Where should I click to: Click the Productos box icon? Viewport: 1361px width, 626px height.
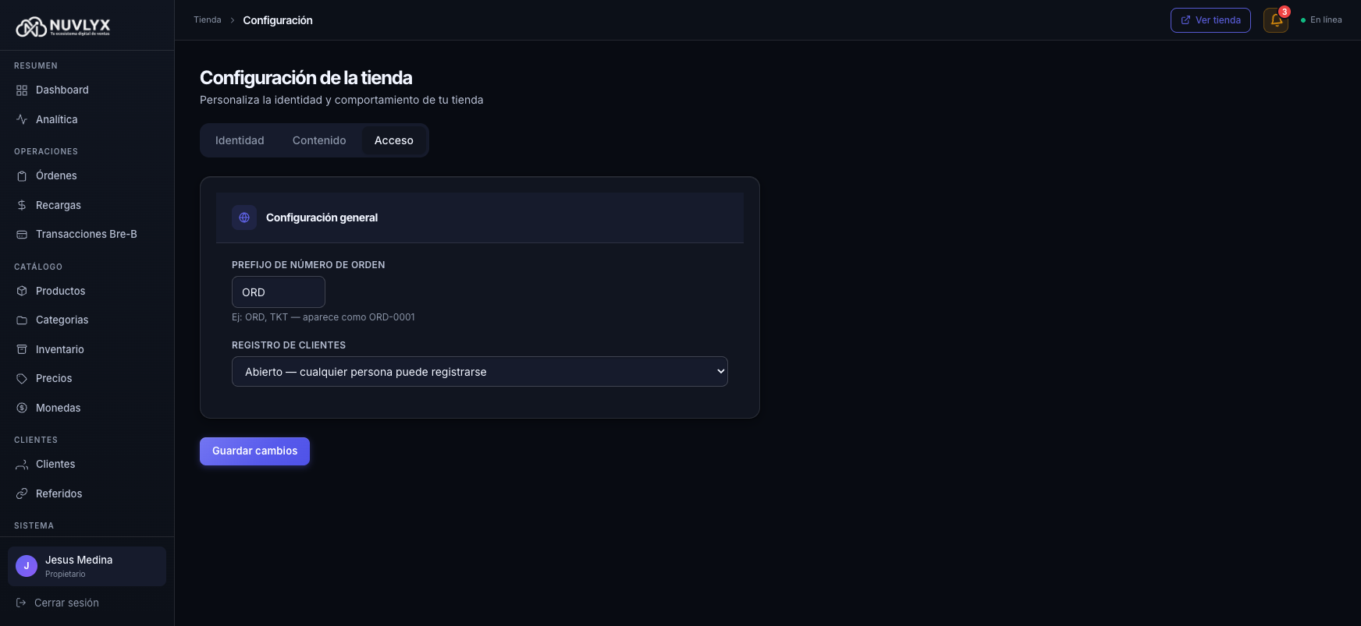pos(22,291)
